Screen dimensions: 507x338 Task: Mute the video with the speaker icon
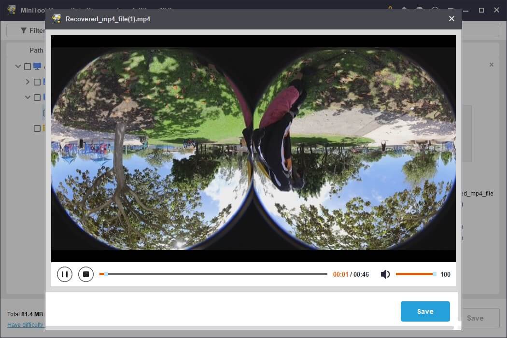click(x=385, y=274)
